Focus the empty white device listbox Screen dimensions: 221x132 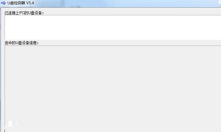[x=113, y=28]
